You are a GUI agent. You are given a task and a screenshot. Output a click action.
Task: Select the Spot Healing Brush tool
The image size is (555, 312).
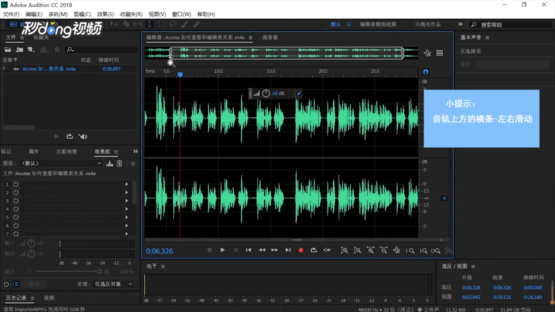pos(196,24)
